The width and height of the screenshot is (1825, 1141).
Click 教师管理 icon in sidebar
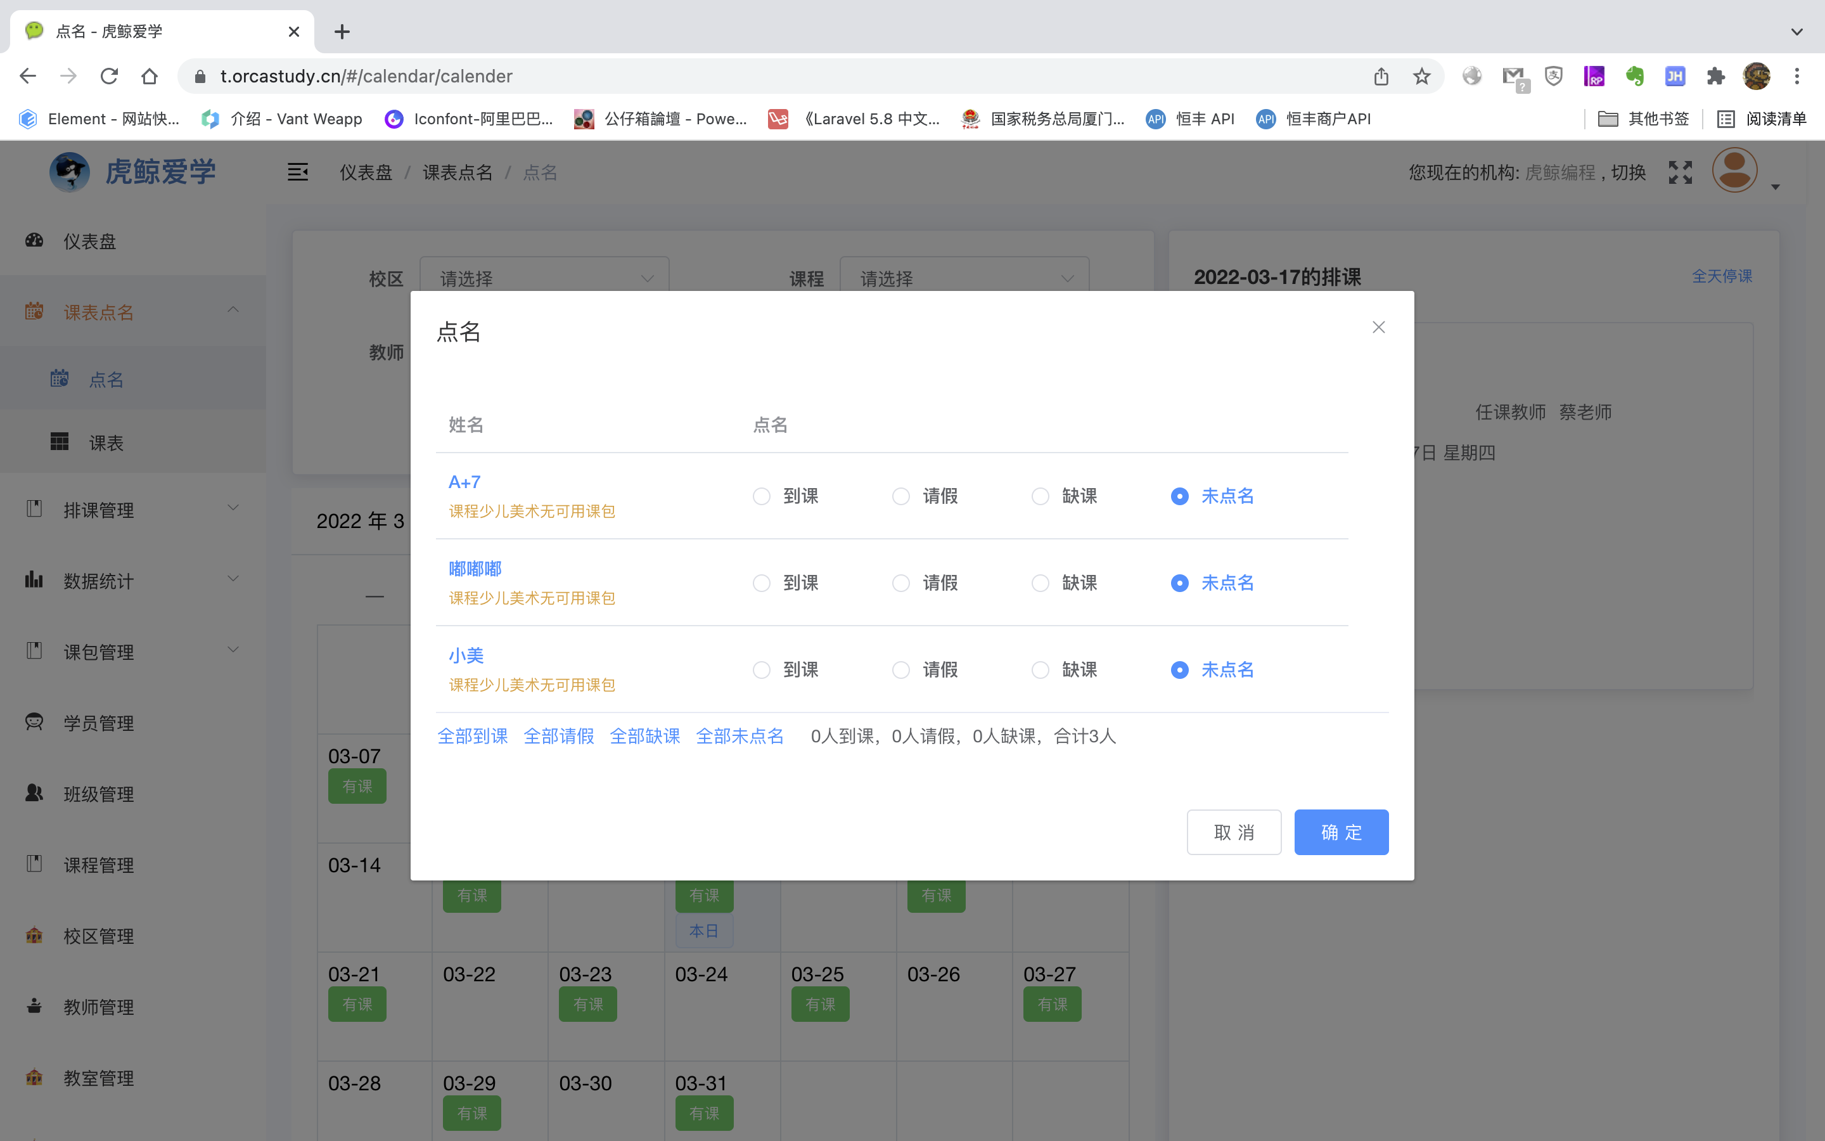(34, 1006)
